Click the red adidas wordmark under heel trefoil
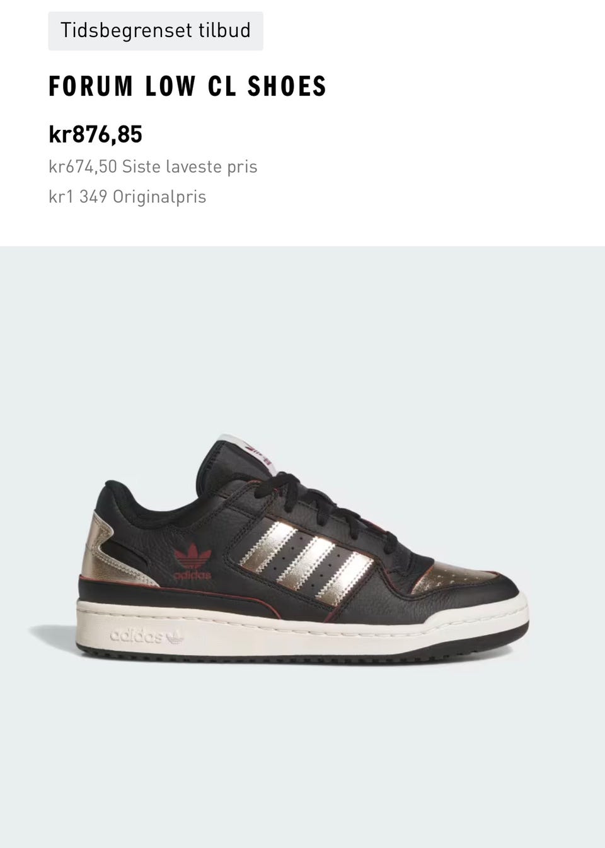The image size is (605, 848). click(x=193, y=575)
